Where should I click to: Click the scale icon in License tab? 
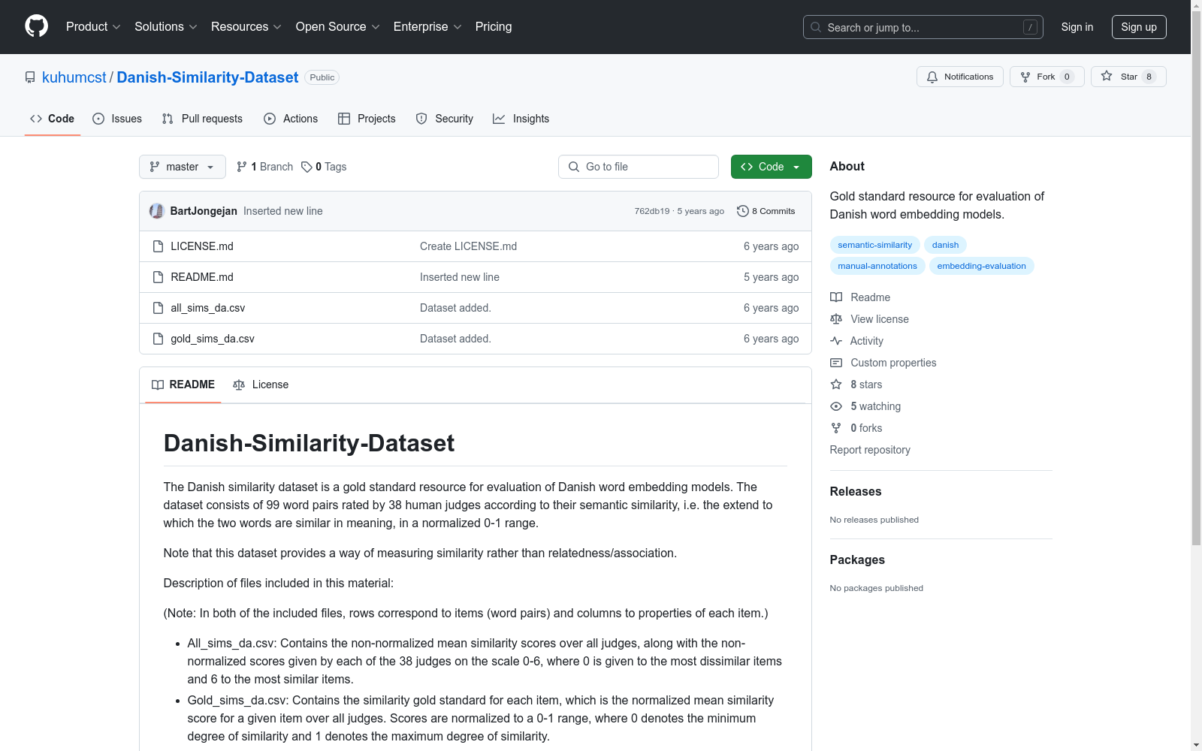click(x=239, y=385)
